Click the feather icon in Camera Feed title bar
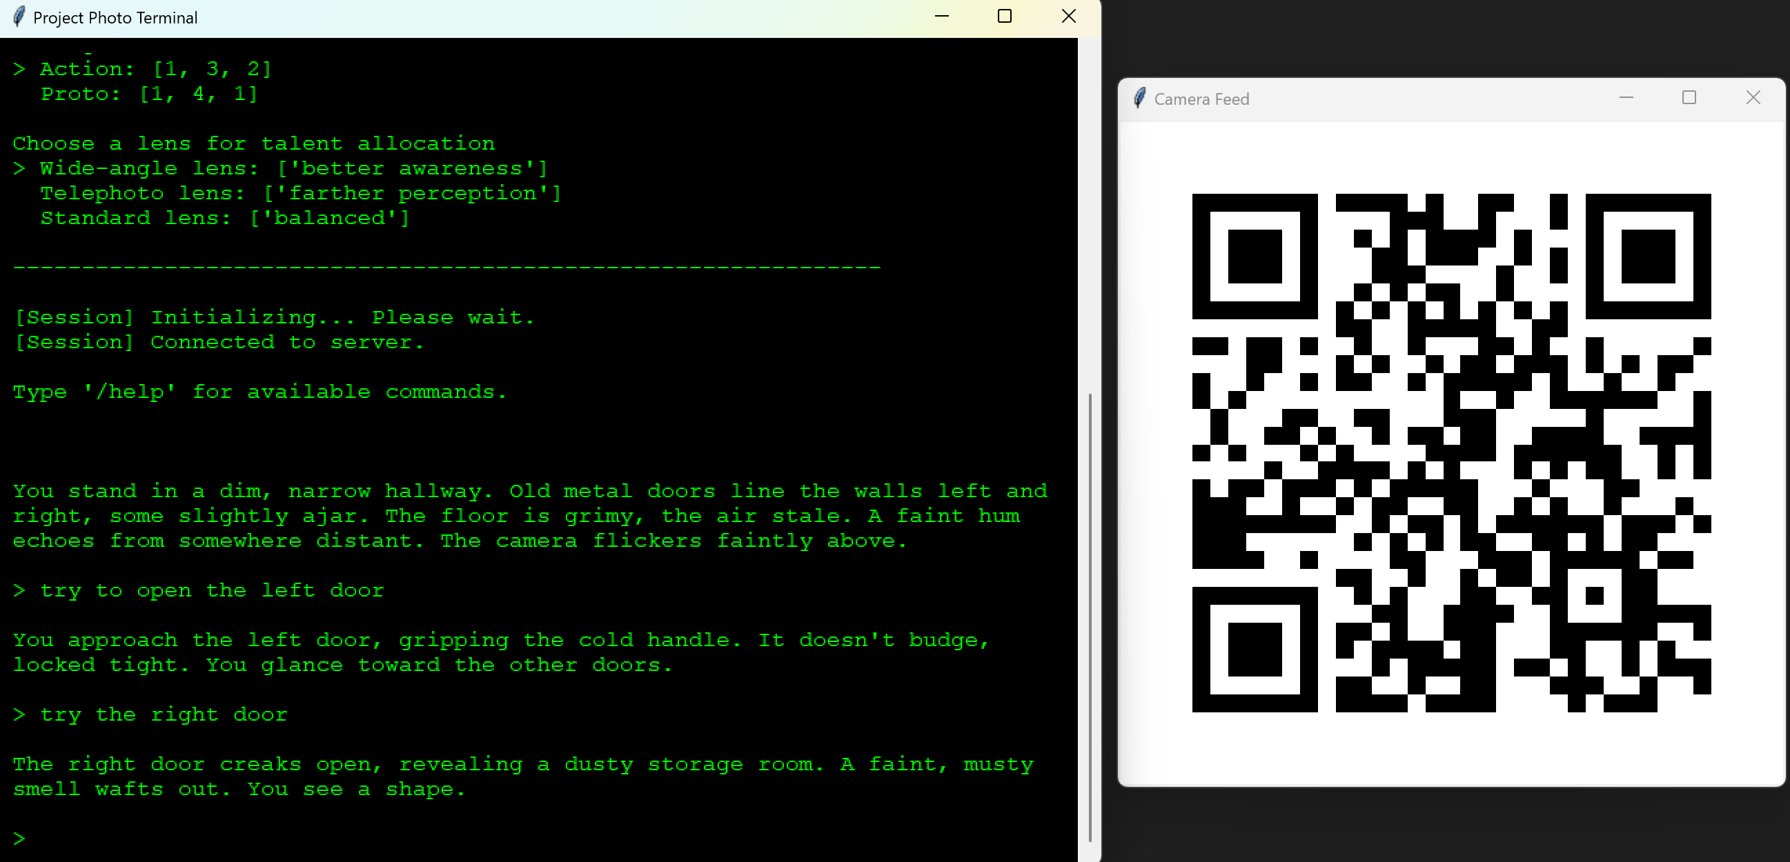 (x=1139, y=99)
